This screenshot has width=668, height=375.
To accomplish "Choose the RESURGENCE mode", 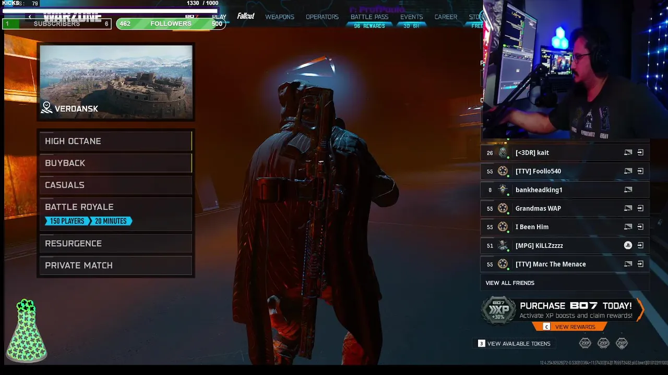I will pyautogui.click(x=116, y=243).
